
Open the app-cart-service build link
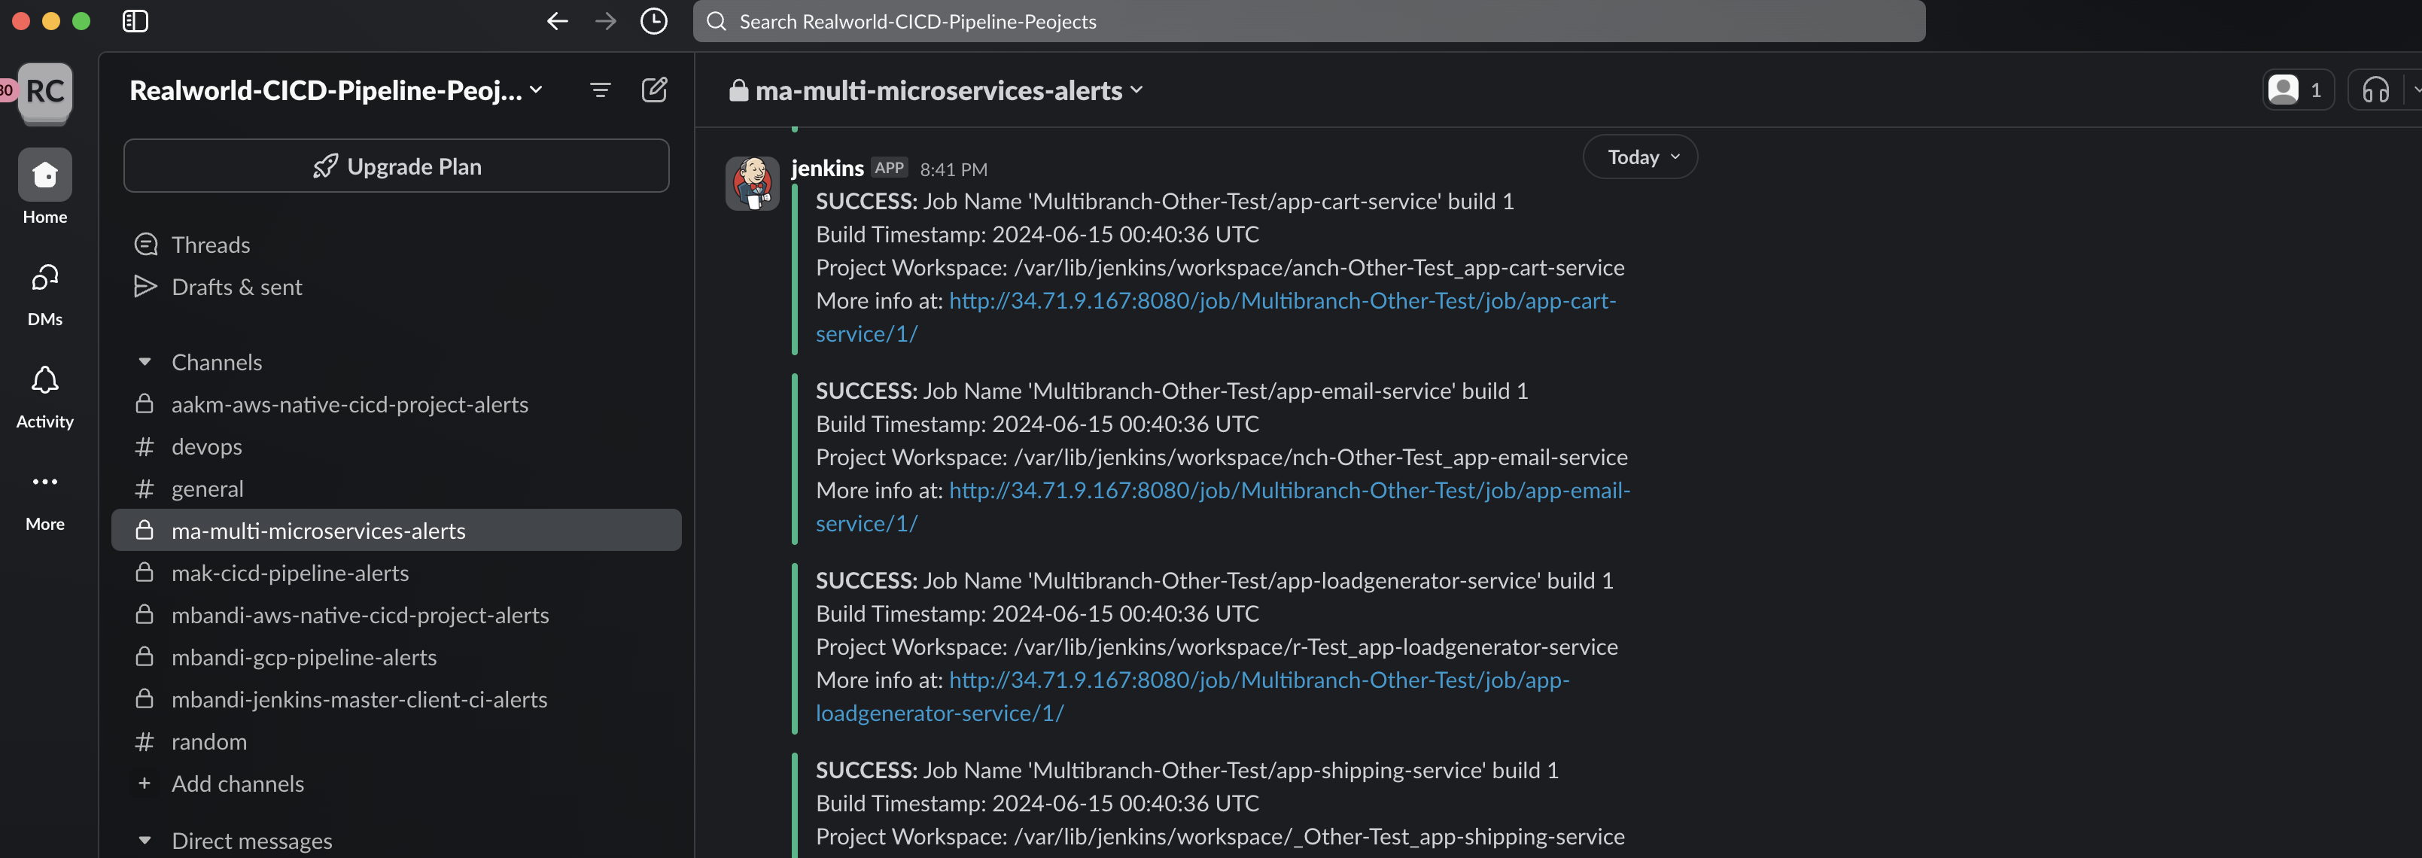tap(1216, 317)
